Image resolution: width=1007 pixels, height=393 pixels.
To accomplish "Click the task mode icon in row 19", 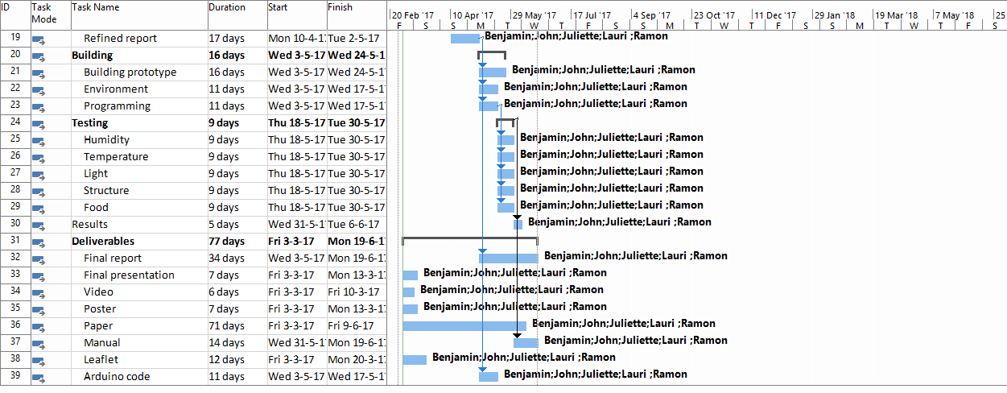I will tap(39, 39).
